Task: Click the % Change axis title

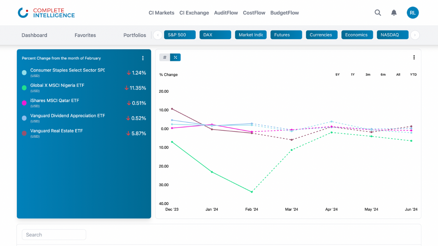Action: pos(168,74)
